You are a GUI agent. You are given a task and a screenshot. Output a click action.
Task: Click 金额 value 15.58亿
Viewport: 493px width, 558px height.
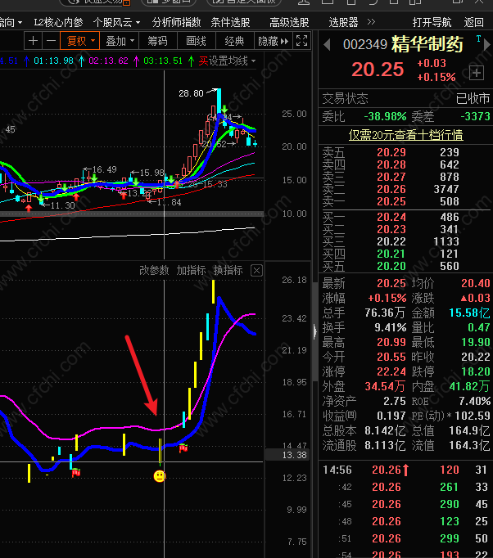469,313
